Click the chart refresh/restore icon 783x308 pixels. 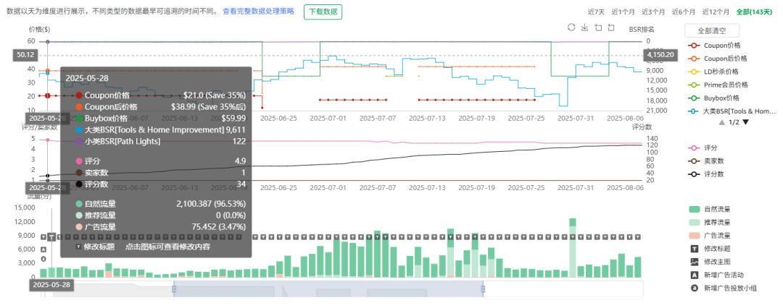tap(571, 27)
